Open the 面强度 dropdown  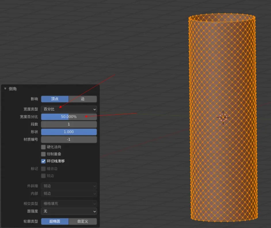pos(69,211)
